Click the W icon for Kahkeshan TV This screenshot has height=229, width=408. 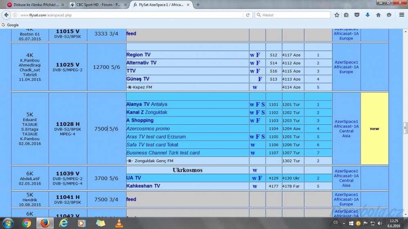click(x=255, y=186)
